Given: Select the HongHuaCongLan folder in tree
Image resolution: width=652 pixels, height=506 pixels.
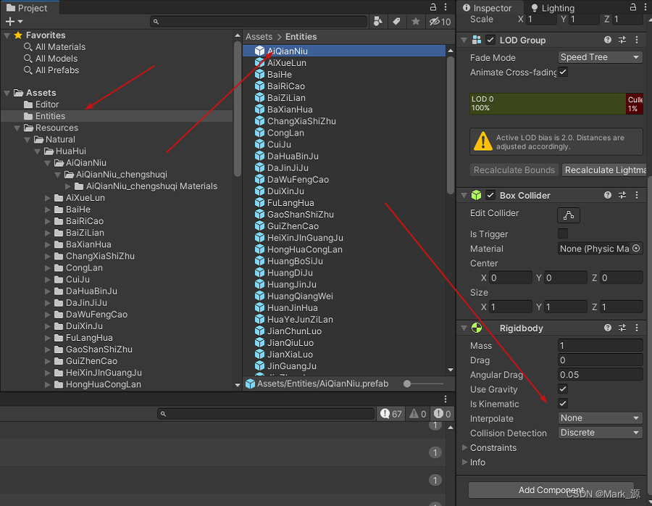Looking at the screenshot, I should point(98,384).
